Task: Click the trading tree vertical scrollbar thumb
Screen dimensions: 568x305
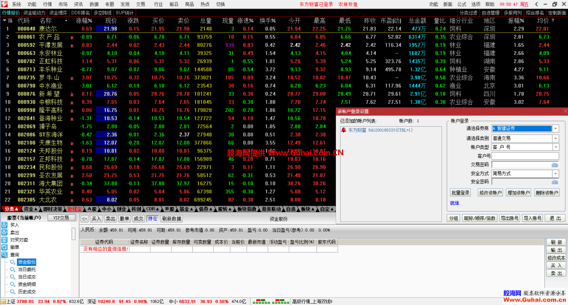Action: click(x=73, y=234)
